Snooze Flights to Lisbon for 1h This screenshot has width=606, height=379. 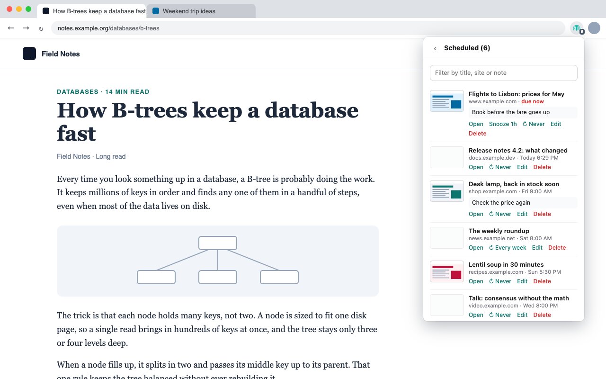503,124
